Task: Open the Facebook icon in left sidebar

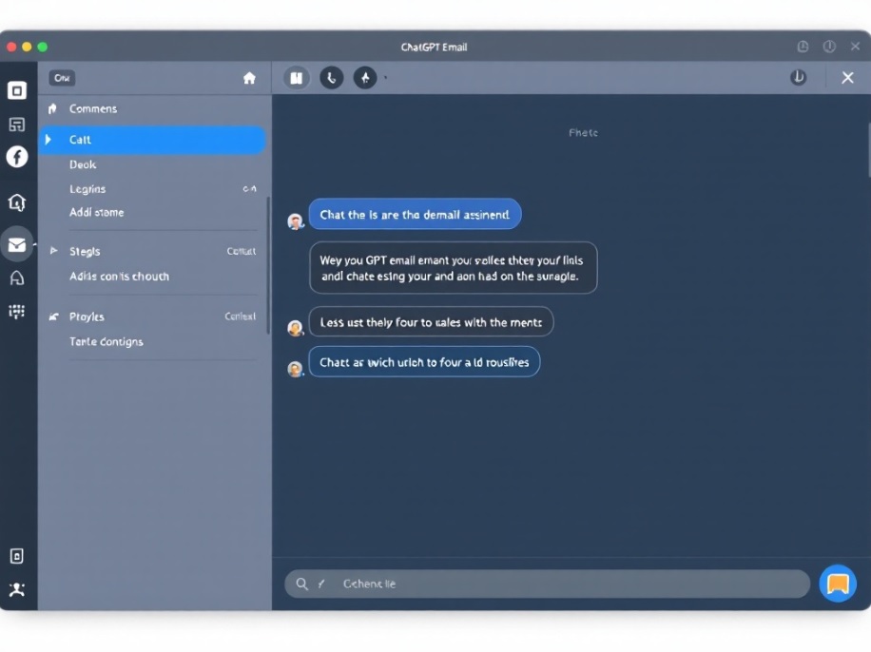Action: coord(17,157)
